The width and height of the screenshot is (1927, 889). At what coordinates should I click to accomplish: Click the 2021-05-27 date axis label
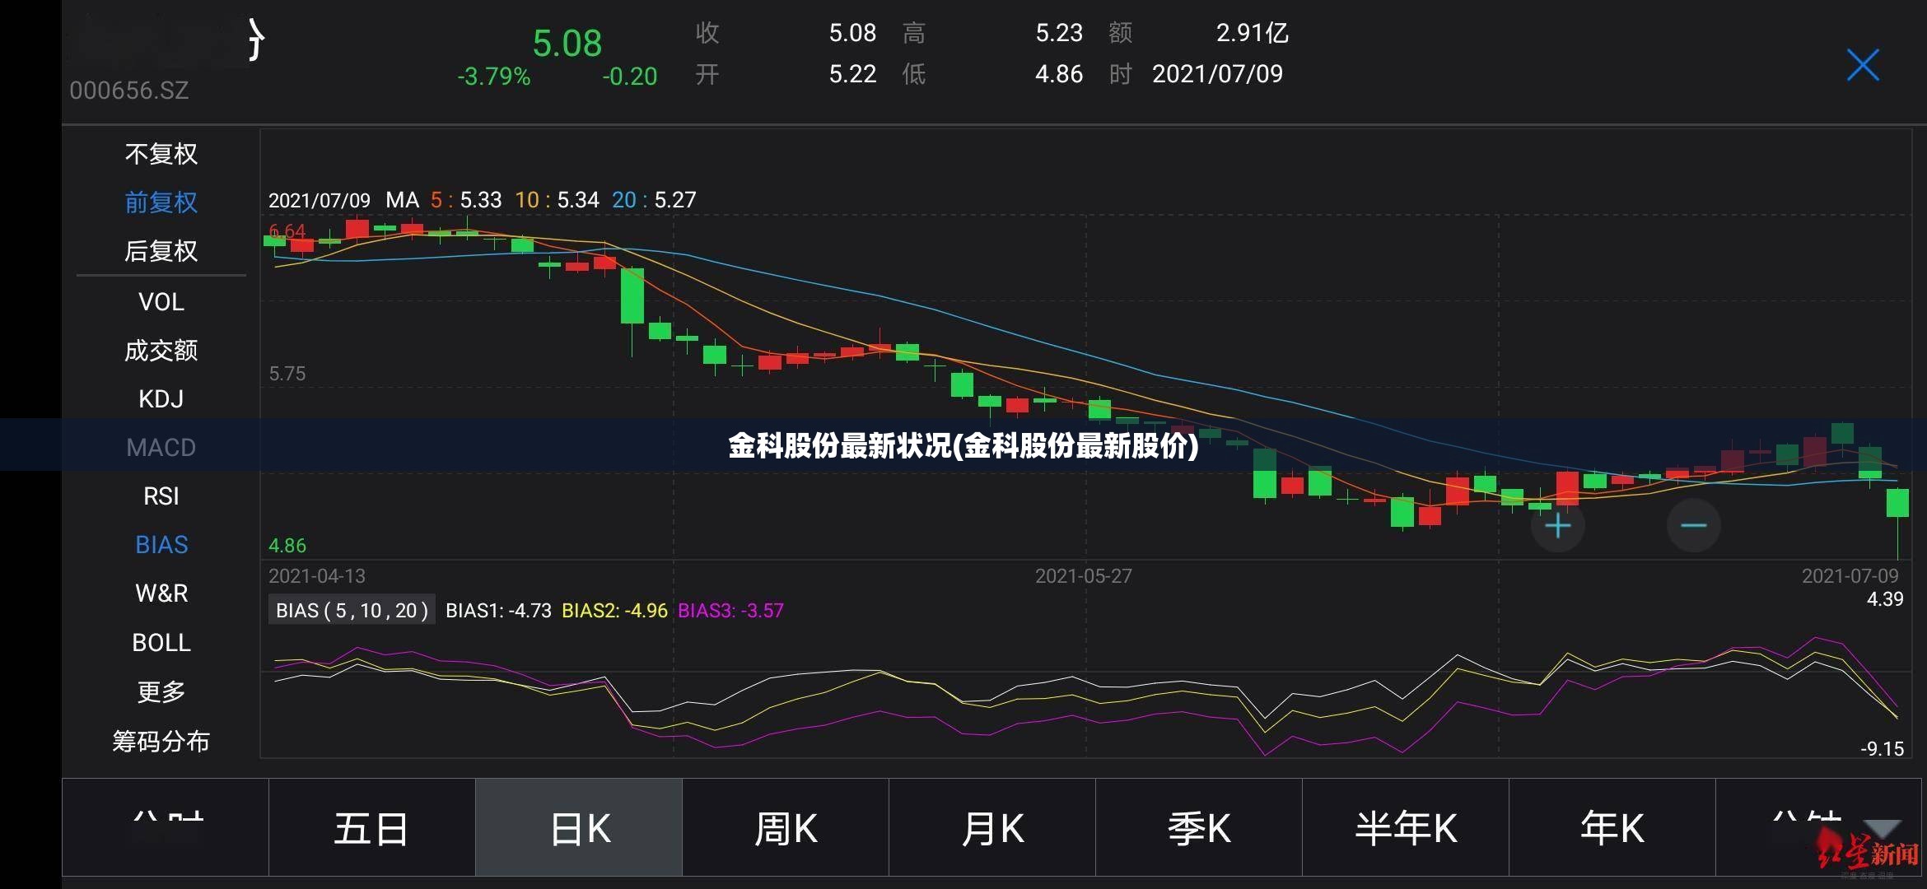(x=1084, y=576)
